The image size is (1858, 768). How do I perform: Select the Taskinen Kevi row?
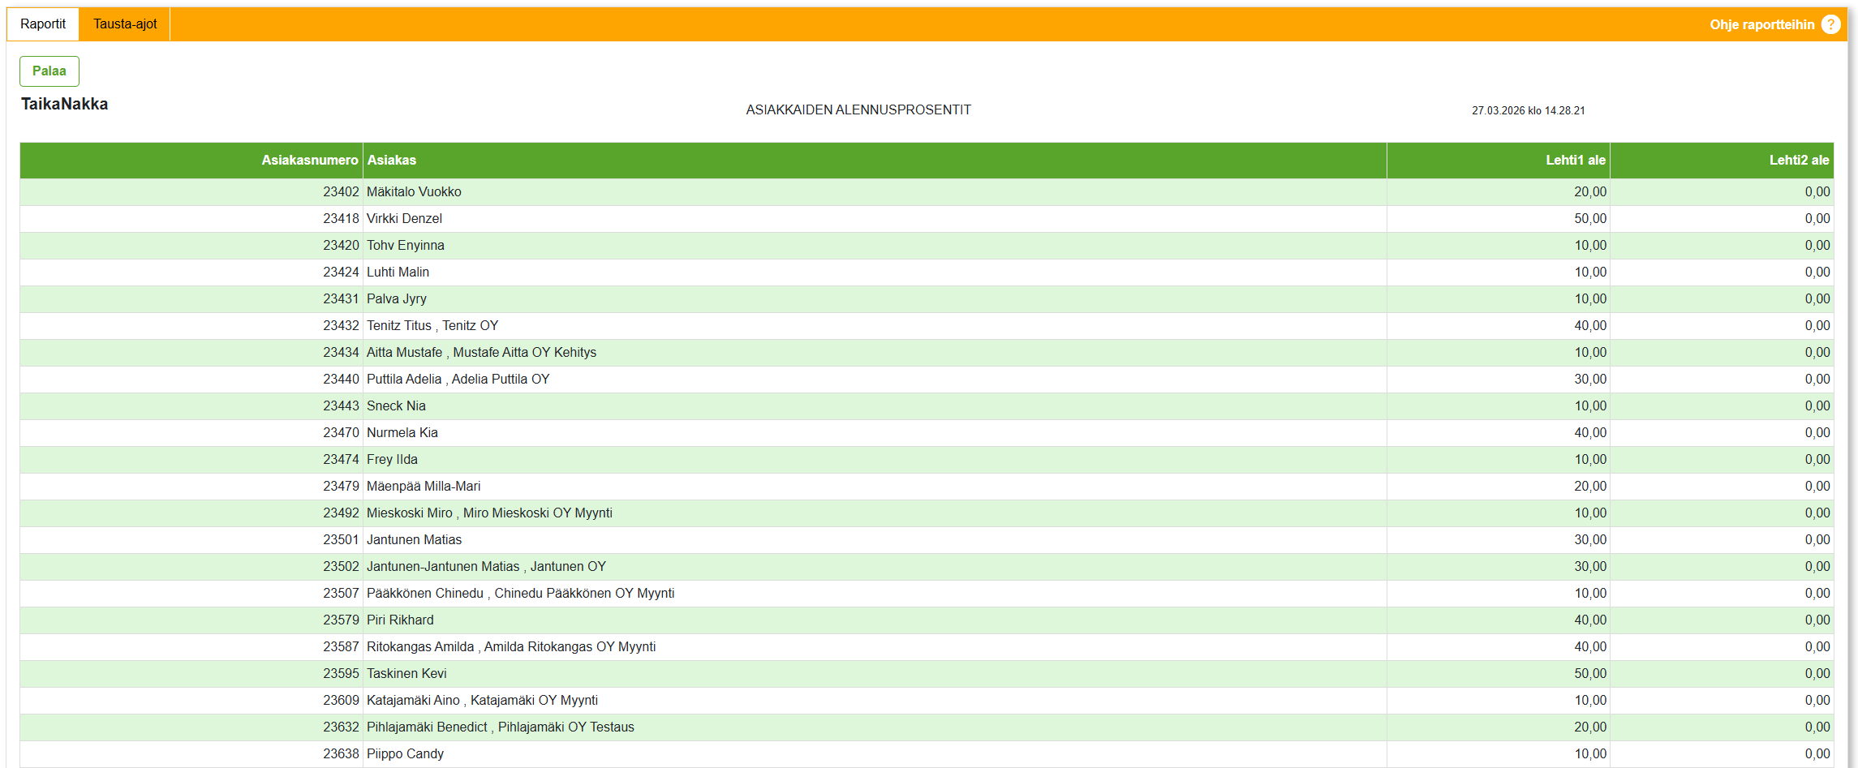(x=406, y=674)
